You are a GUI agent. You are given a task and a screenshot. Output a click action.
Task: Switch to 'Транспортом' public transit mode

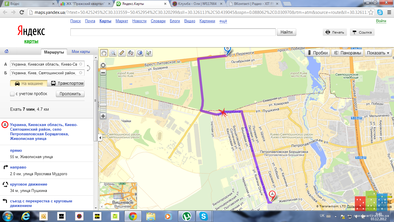(66, 83)
